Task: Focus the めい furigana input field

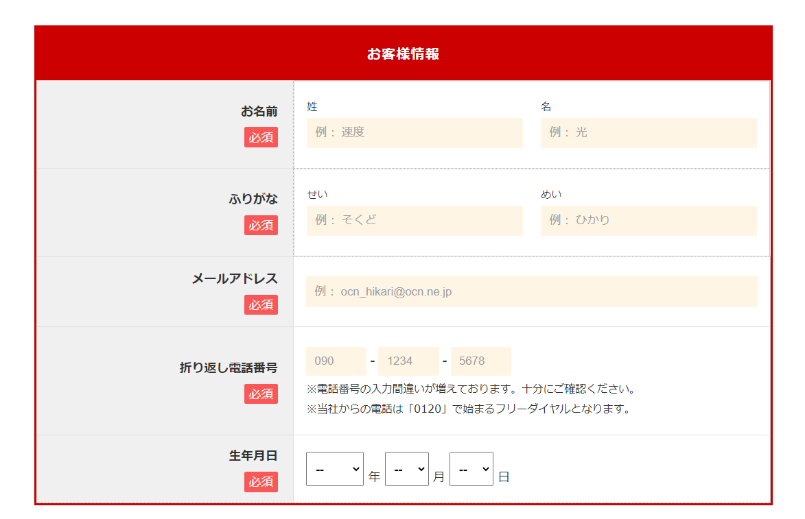Action: [649, 221]
